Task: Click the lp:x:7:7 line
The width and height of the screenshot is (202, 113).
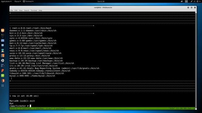Action: point(31,46)
